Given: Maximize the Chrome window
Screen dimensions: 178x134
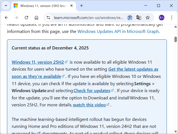Looking at the screenshot, I should pyautogui.click(x=159, y=6).
